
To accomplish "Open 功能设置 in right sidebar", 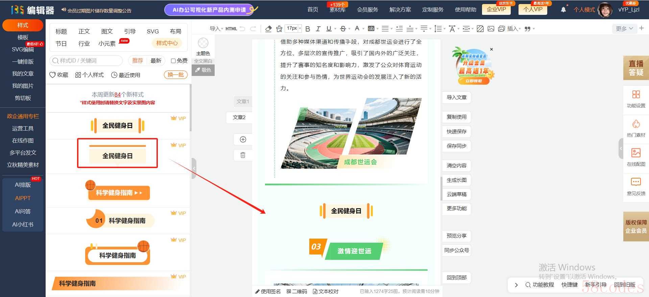I will [636, 99].
